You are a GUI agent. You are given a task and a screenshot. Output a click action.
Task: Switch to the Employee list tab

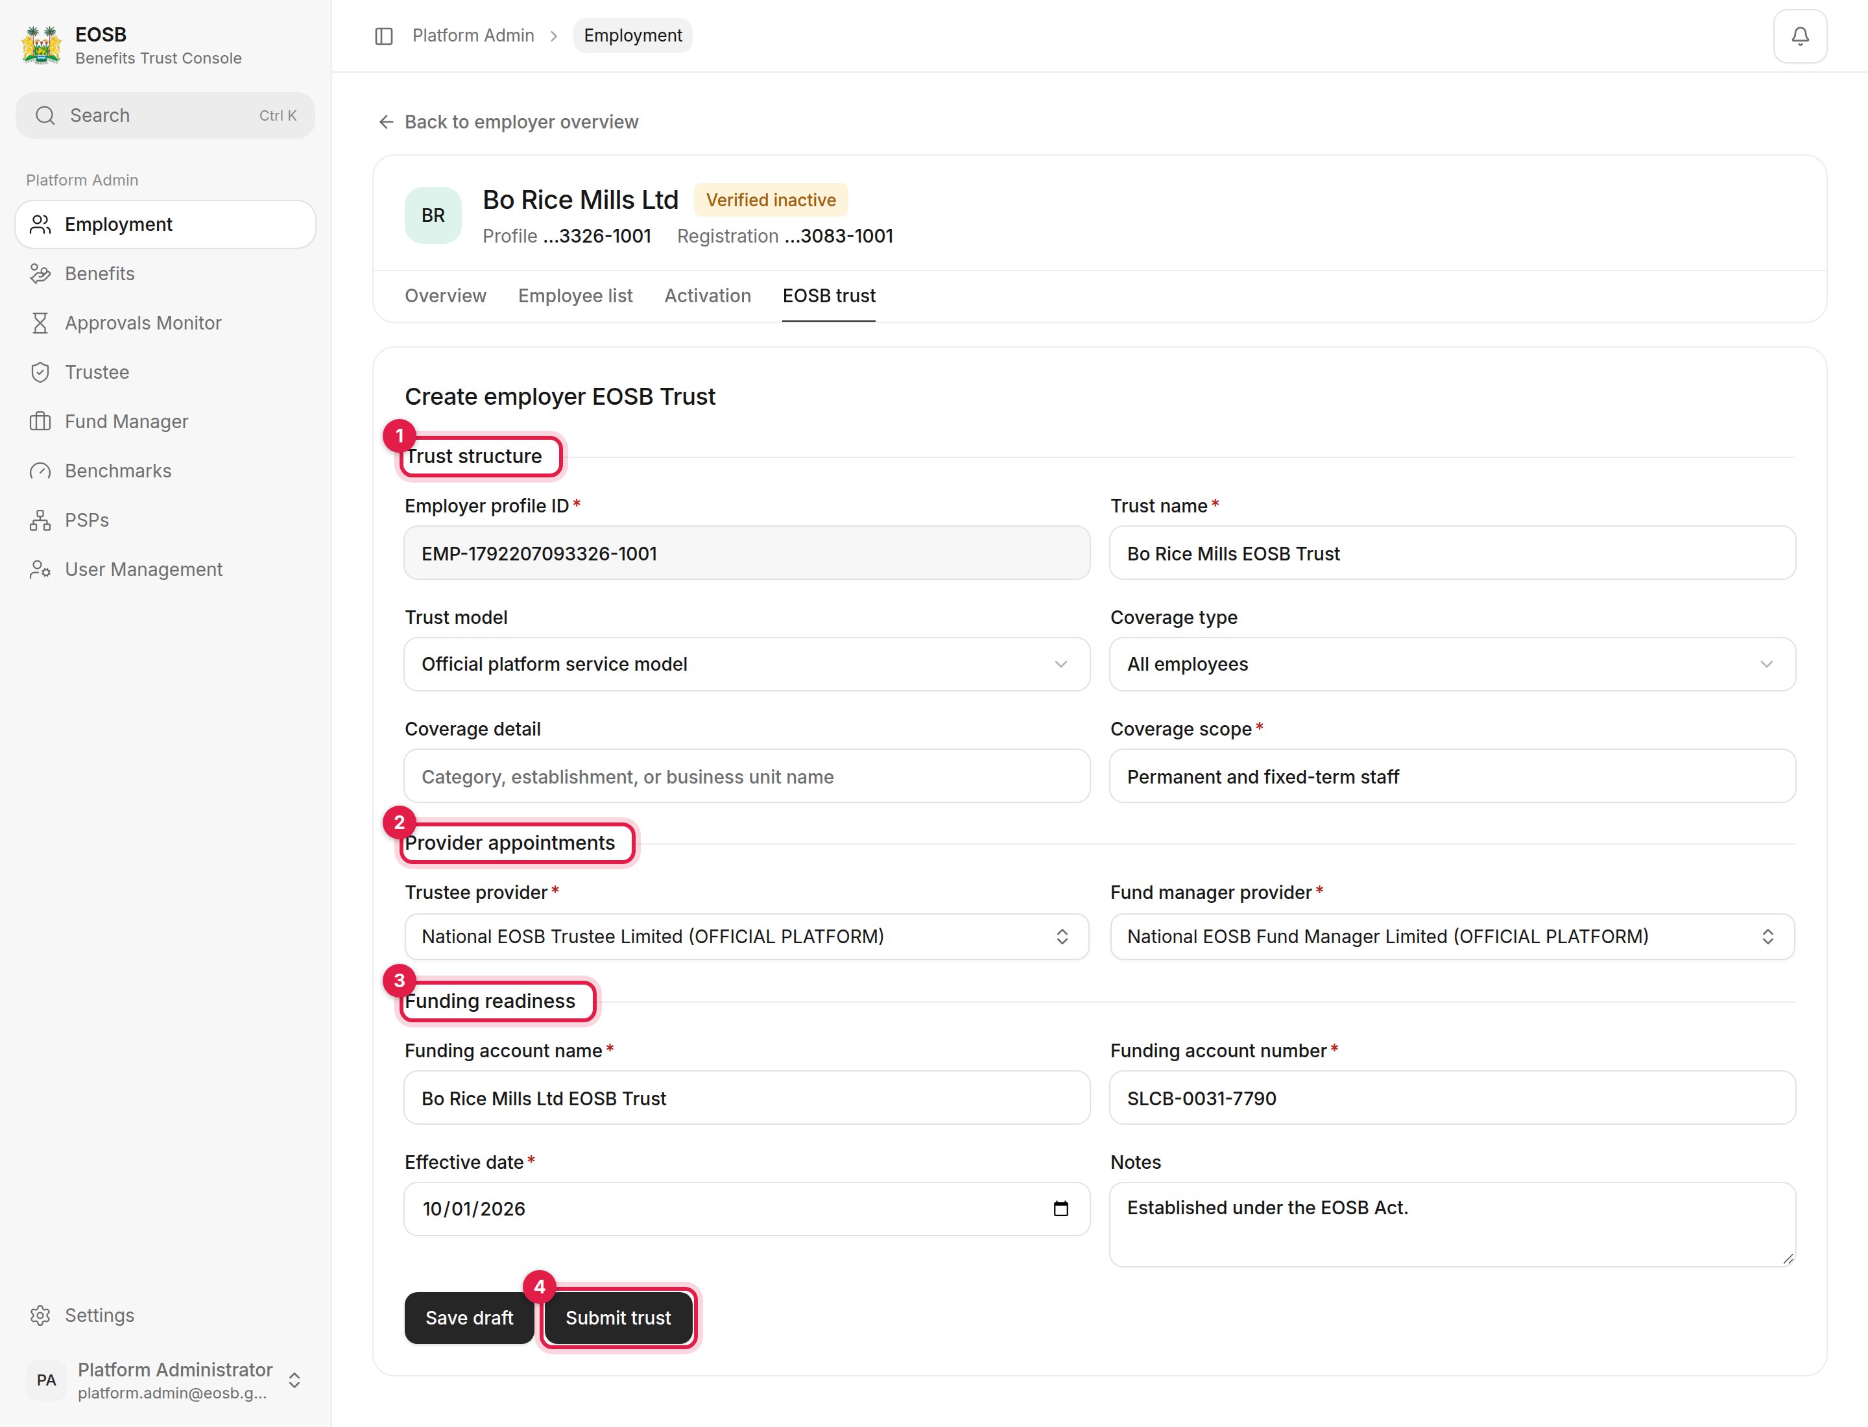pos(575,296)
